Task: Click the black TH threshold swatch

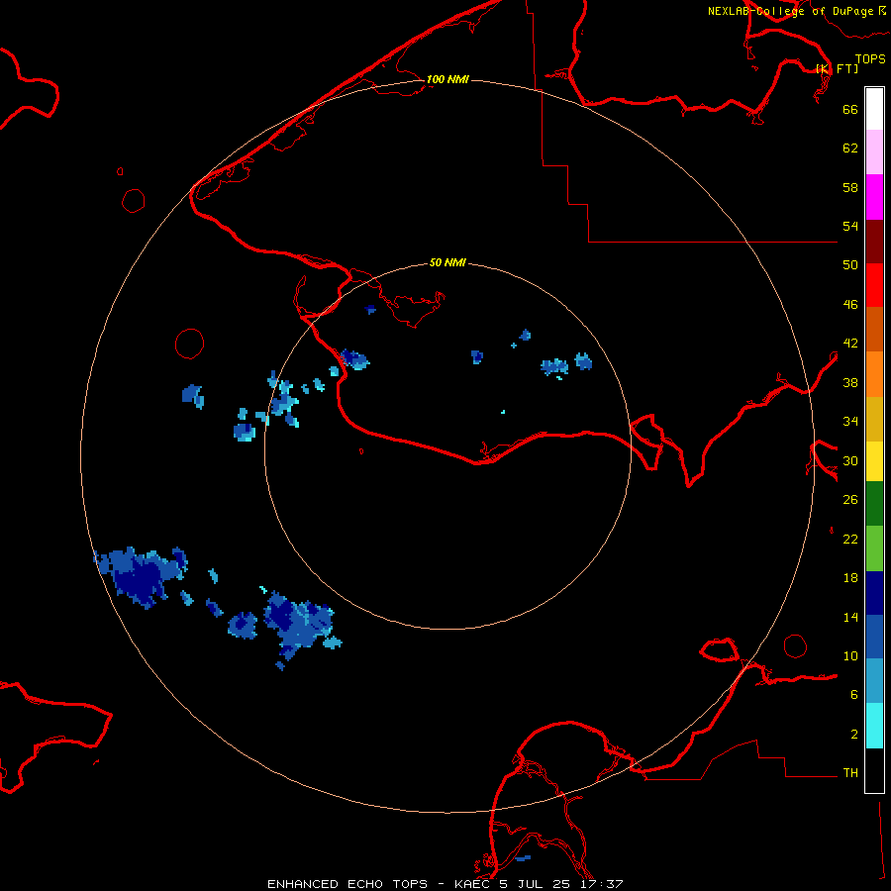Action: pos(874,770)
